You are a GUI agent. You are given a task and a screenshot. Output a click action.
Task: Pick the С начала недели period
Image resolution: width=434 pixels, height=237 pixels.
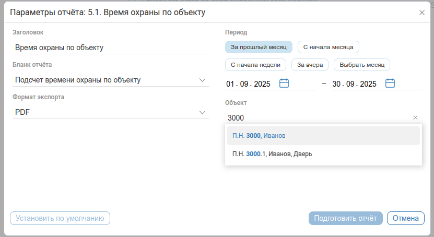pos(255,65)
